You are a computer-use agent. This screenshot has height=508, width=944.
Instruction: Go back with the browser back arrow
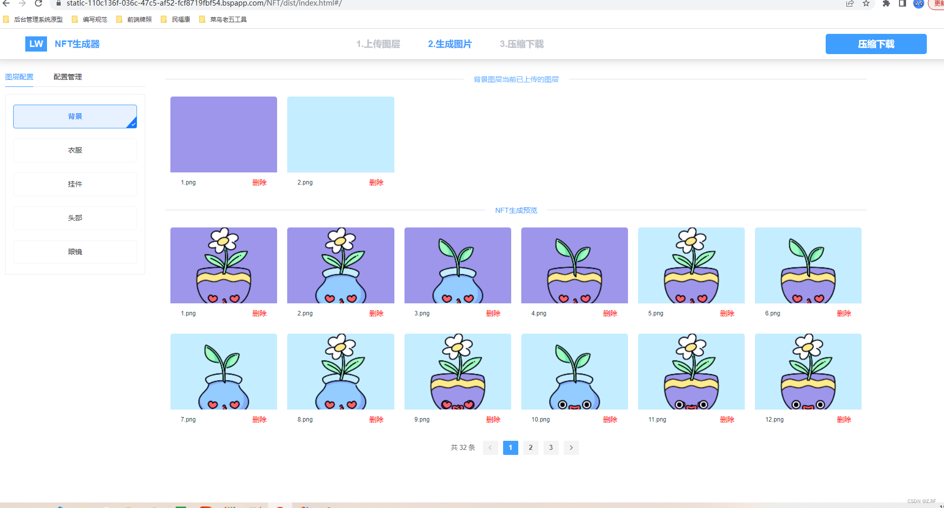pos(6,4)
